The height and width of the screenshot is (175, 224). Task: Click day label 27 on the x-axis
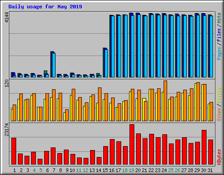pyautogui.click(x=184, y=170)
